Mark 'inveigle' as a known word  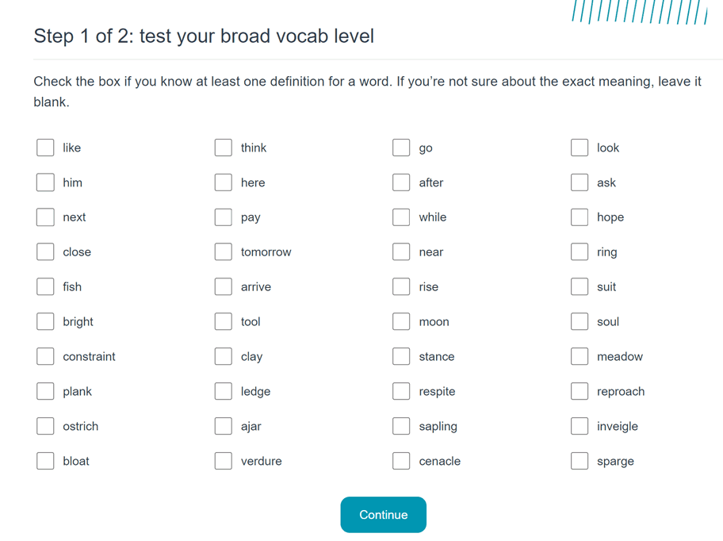(x=580, y=426)
